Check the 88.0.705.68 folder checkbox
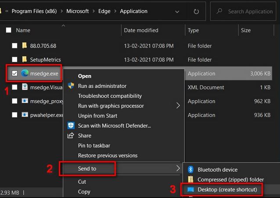Viewport: 280px width, 198px height. click(14, 46)
